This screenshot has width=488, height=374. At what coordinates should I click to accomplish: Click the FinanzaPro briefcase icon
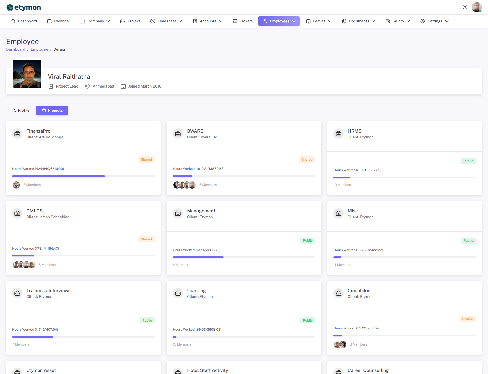17,134
